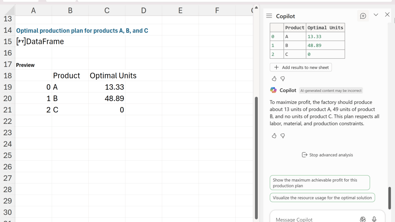The image size is (395, 222).
Task: Close the Copilot pane
Action: pos(387,15)
